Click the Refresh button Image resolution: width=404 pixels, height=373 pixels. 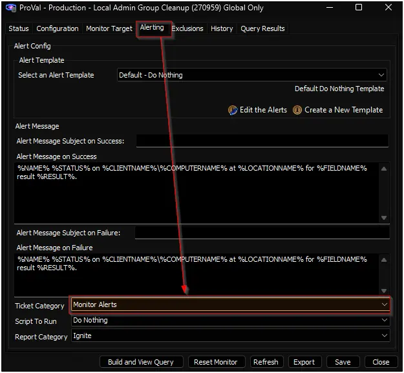[x=266, y=362]
